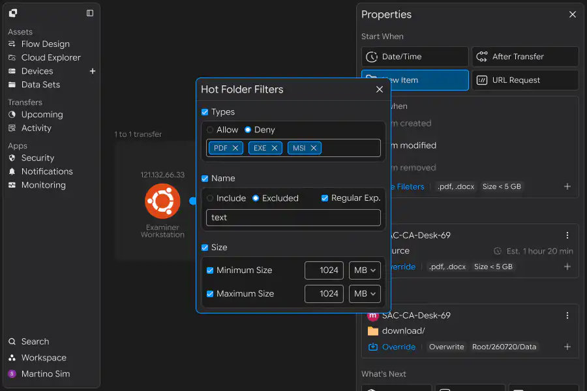
Task: Collapse the sidebar panel icon
Action: pyautogui.click(x=90, y=13)
